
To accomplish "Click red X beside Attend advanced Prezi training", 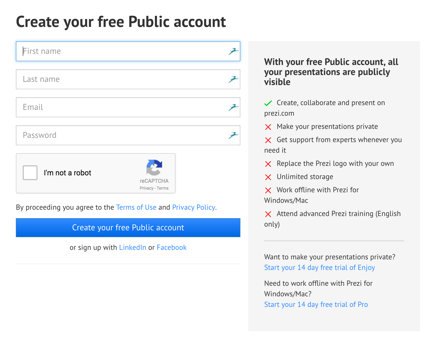I will click(268, 214).
